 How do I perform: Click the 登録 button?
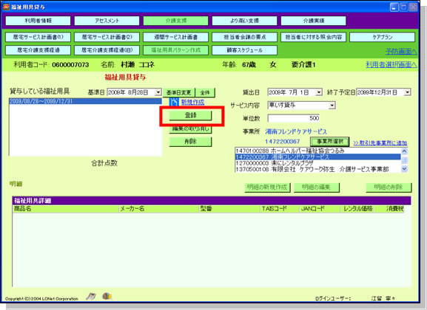point(190,115)
